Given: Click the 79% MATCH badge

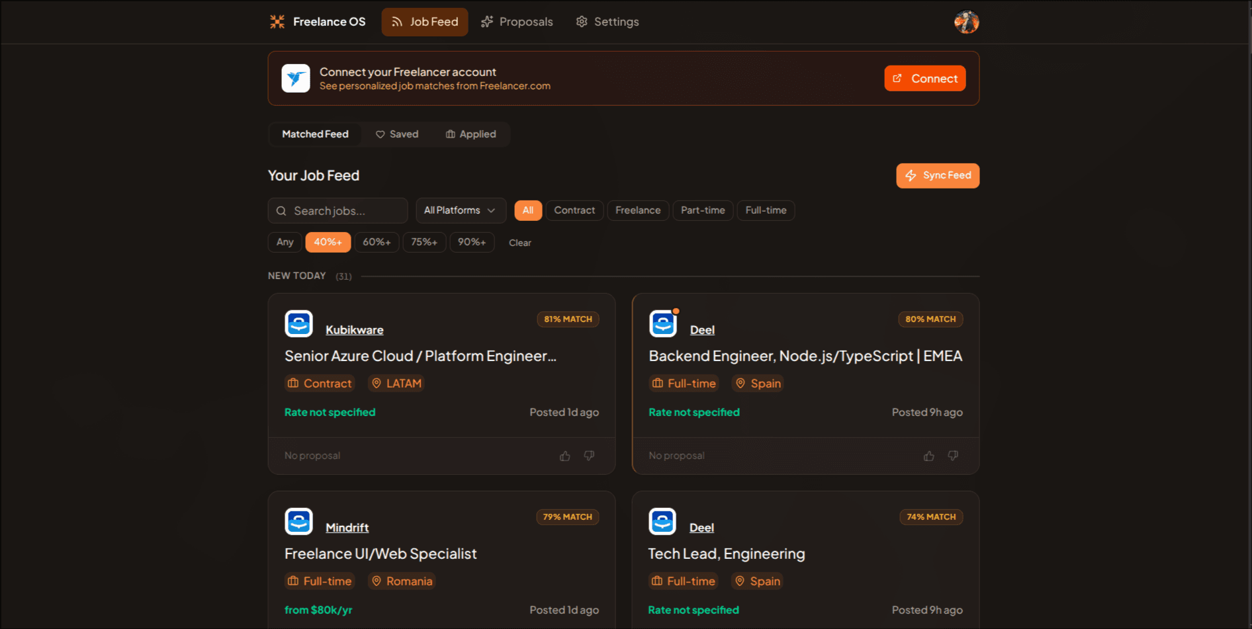Looking at the screenshot, I should (x=568, y=517).
